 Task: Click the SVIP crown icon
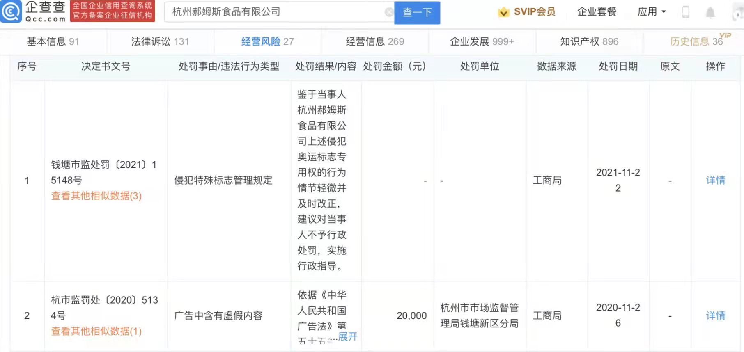coord(503,12)
